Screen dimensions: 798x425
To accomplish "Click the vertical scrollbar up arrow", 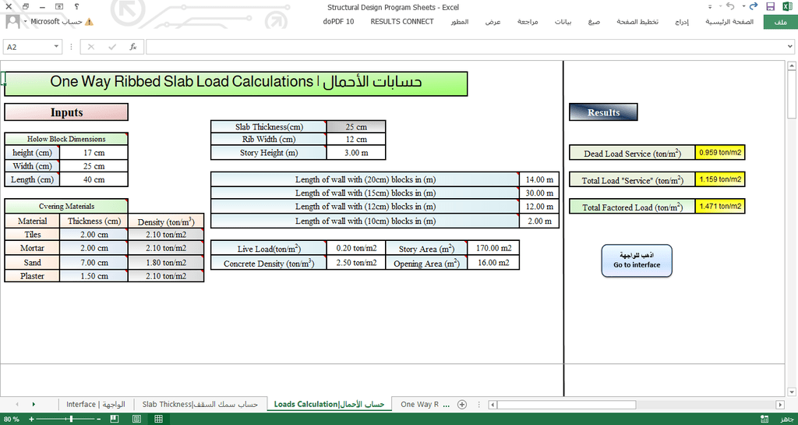I will 792,66.
